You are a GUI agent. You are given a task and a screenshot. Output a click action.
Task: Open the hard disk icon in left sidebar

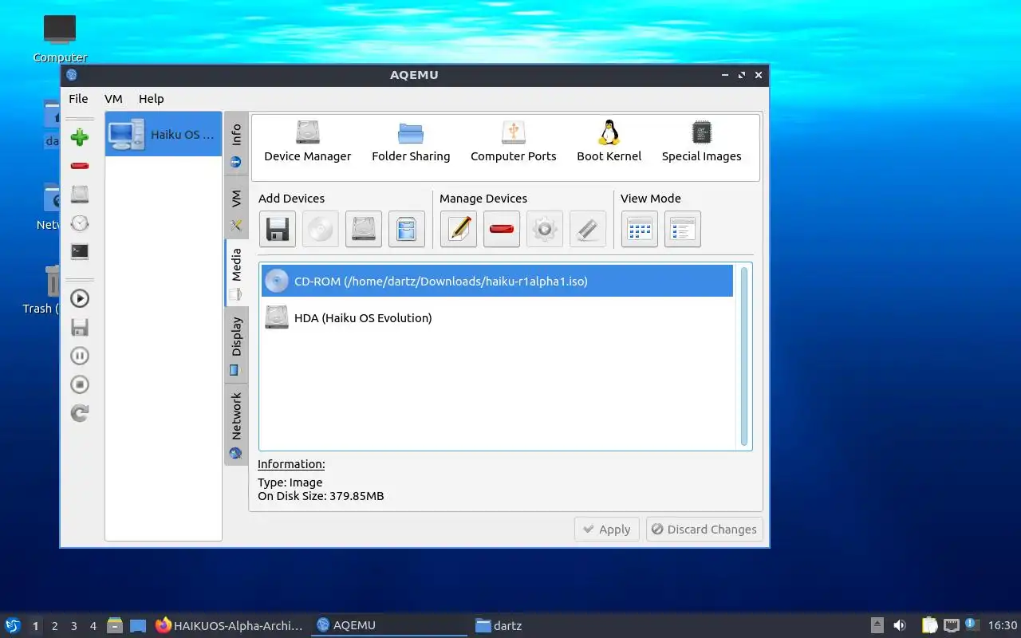(x=80, y=195)
